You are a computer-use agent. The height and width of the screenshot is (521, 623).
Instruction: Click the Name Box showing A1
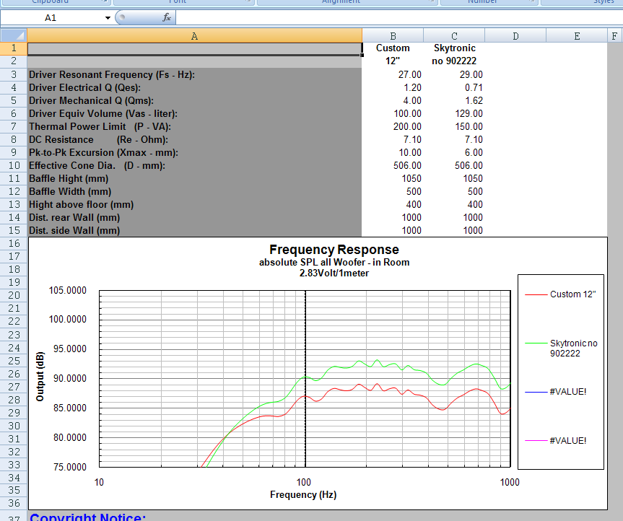[51, 18]
